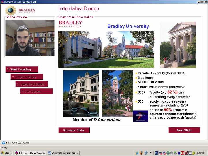Viewport: 208px width, 156px height.
Task: Click '3,500+ live in dorms (Internet-2)' line
Action: [x=162, y=87]
